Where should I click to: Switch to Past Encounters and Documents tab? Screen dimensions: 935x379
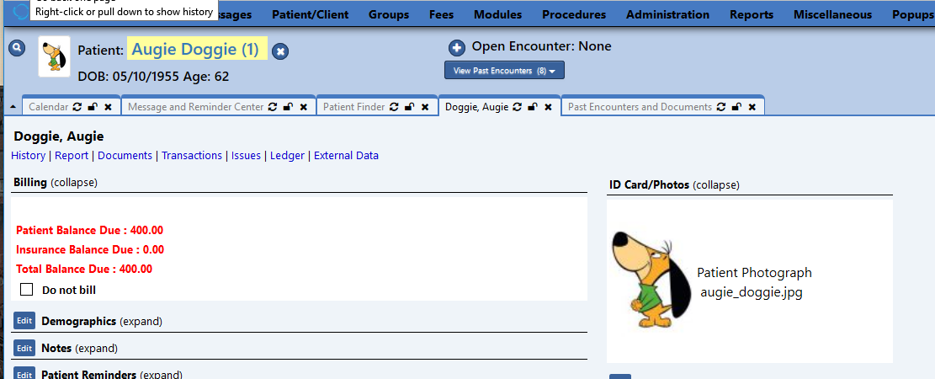coord(640,107)
